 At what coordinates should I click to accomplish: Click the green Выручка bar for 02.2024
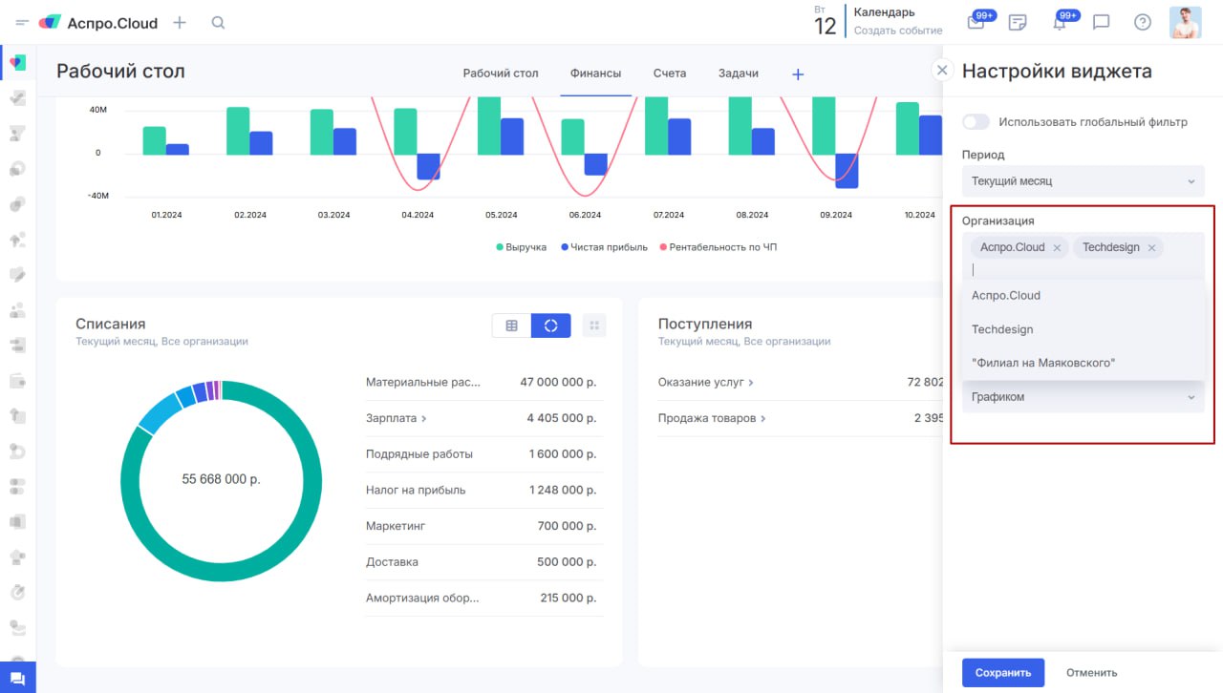(238, 131)
